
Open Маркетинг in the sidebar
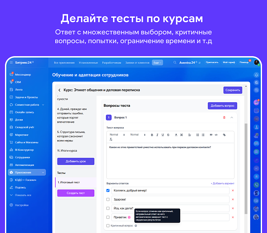22,135
